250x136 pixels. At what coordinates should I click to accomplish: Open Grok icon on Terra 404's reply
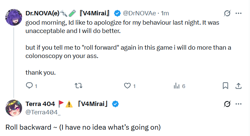click(x=227, y=104)
